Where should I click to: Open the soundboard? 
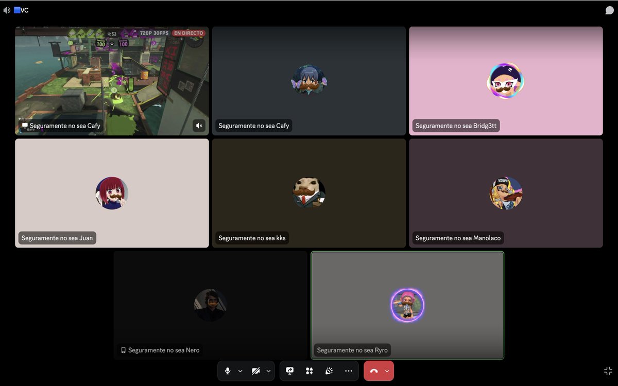pyautogui.click(x=329, y=371)
